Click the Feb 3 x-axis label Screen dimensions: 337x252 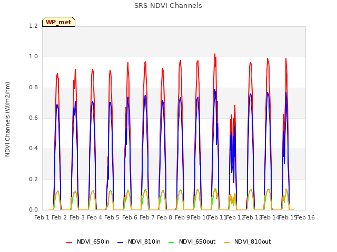77,218
